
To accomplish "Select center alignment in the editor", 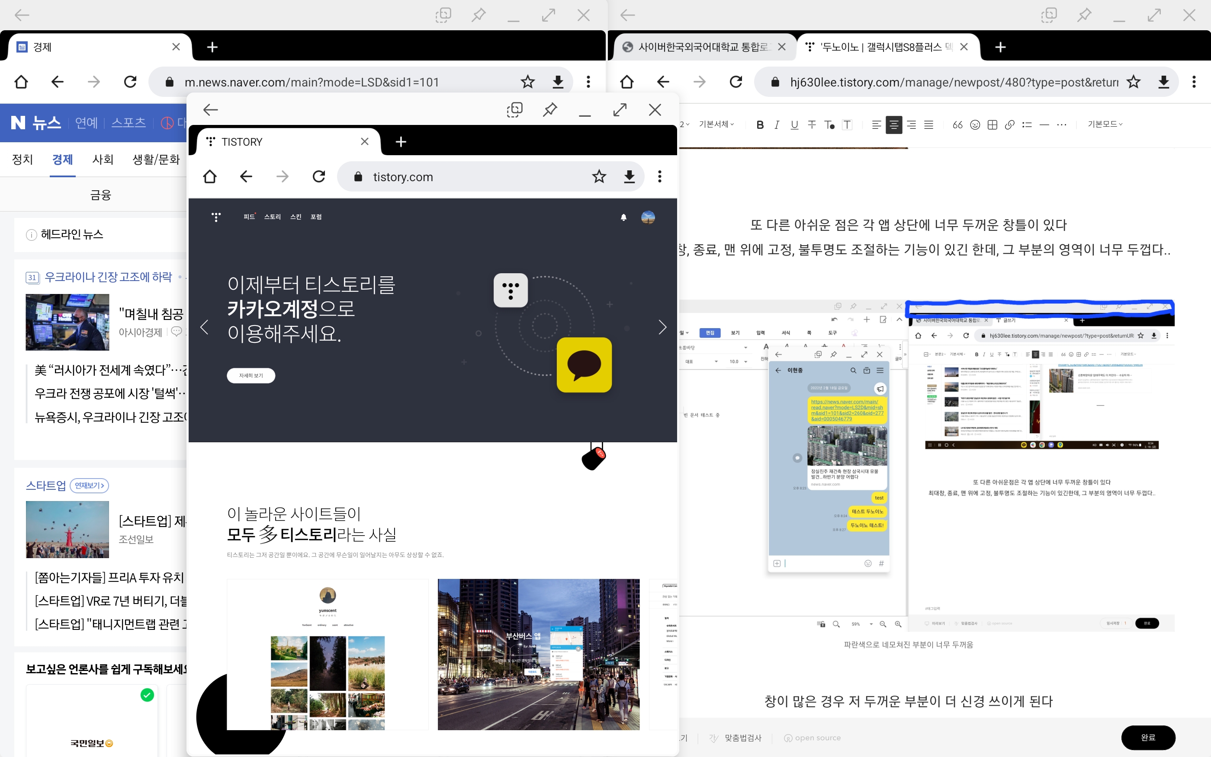I will tap(893, 125).
